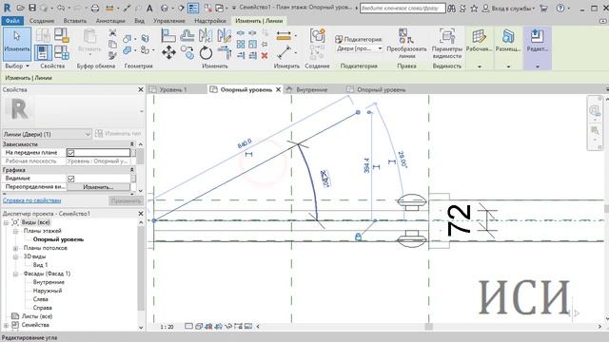Select the Offset tool in Изменить panel

(x=187, y=36)
